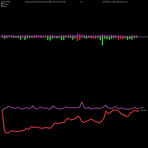The image size is (148, 148).
Task: Click the '115.82' price value label
Action: click(x=143, y=110)
